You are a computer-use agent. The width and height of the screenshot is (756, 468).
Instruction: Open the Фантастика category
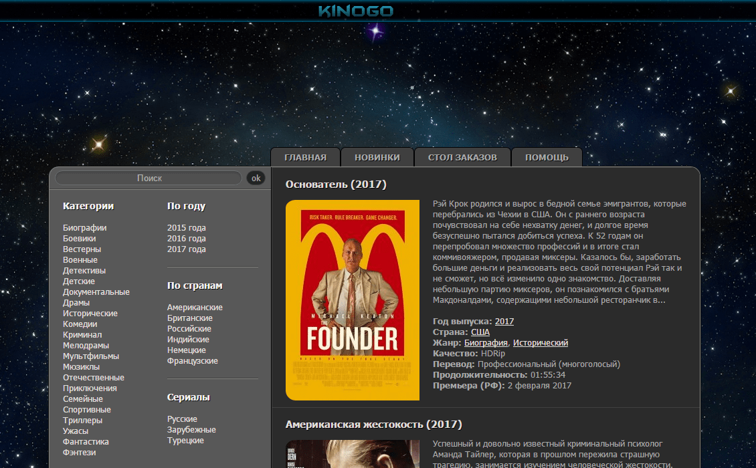click(86, 441)
